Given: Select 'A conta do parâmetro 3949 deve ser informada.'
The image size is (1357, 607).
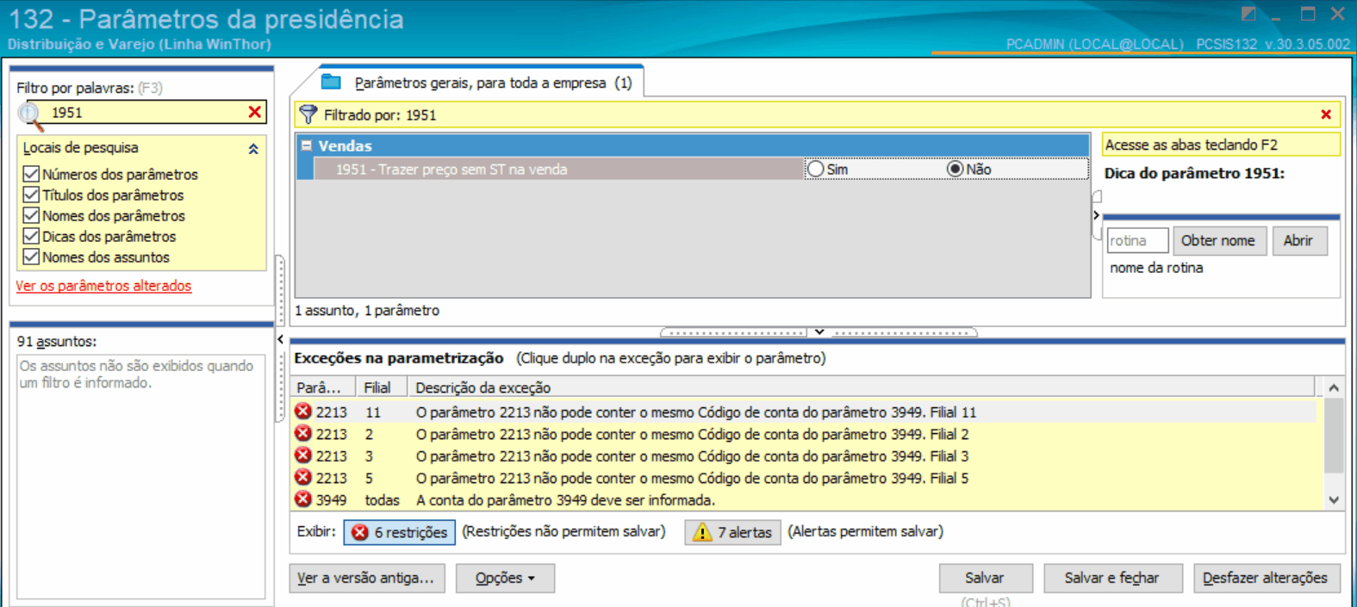Looking at the screenshot, I should [x=565, y=500].
